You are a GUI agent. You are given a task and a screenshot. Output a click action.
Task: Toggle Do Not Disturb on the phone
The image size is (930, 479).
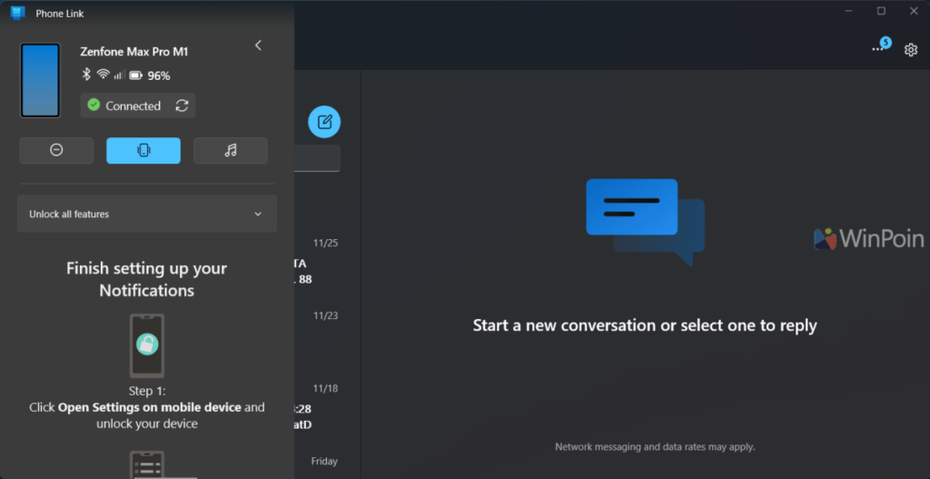coord(56,150)
